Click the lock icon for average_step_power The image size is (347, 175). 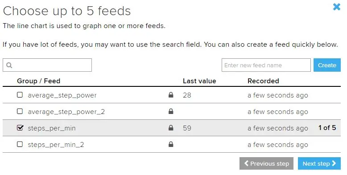[171, 95]
